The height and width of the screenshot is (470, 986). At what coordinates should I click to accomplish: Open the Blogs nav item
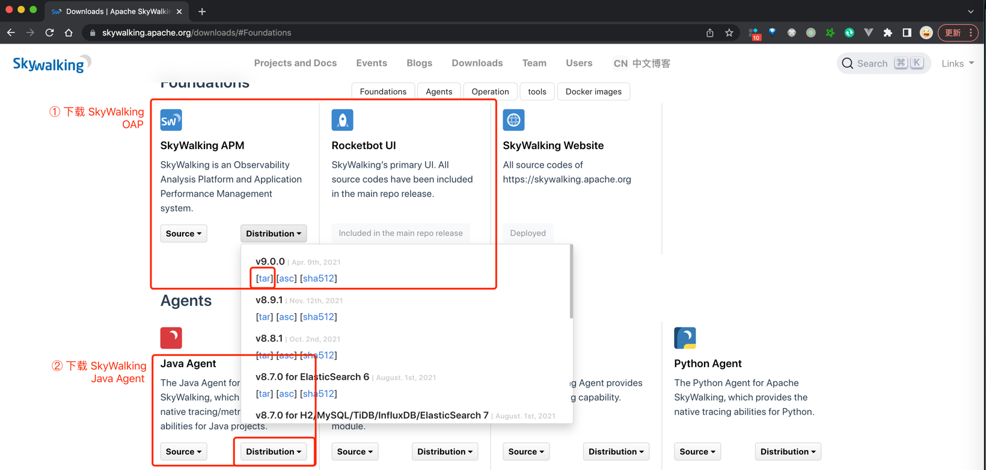[x=419, y=63]
